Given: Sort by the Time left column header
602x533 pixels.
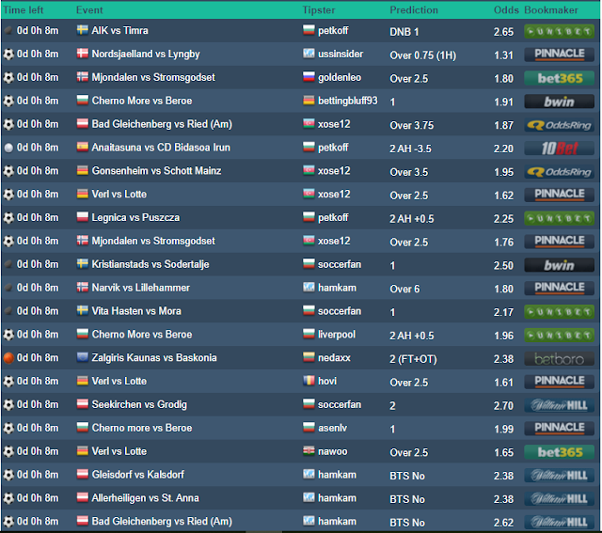Looking at the screenshot, I should coord(24,10).
